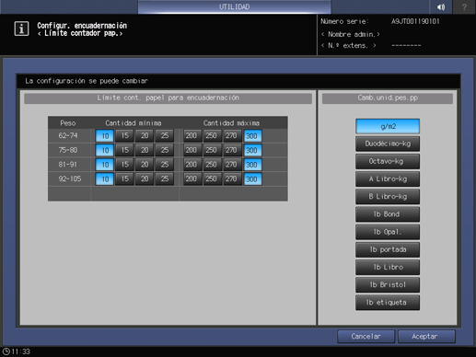Viewport: 476px width, 357px height.
Task: Open help with the question mark icon
Action: click(x=464, y=6)
